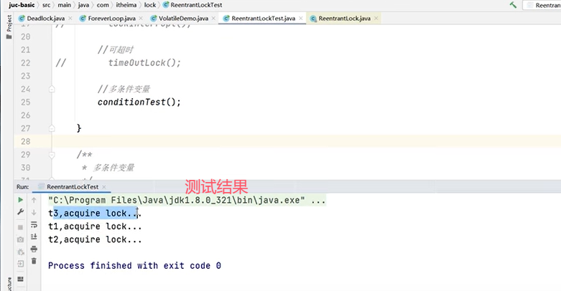
Task: Click the build project hammer icon
Action: [513, 5]
